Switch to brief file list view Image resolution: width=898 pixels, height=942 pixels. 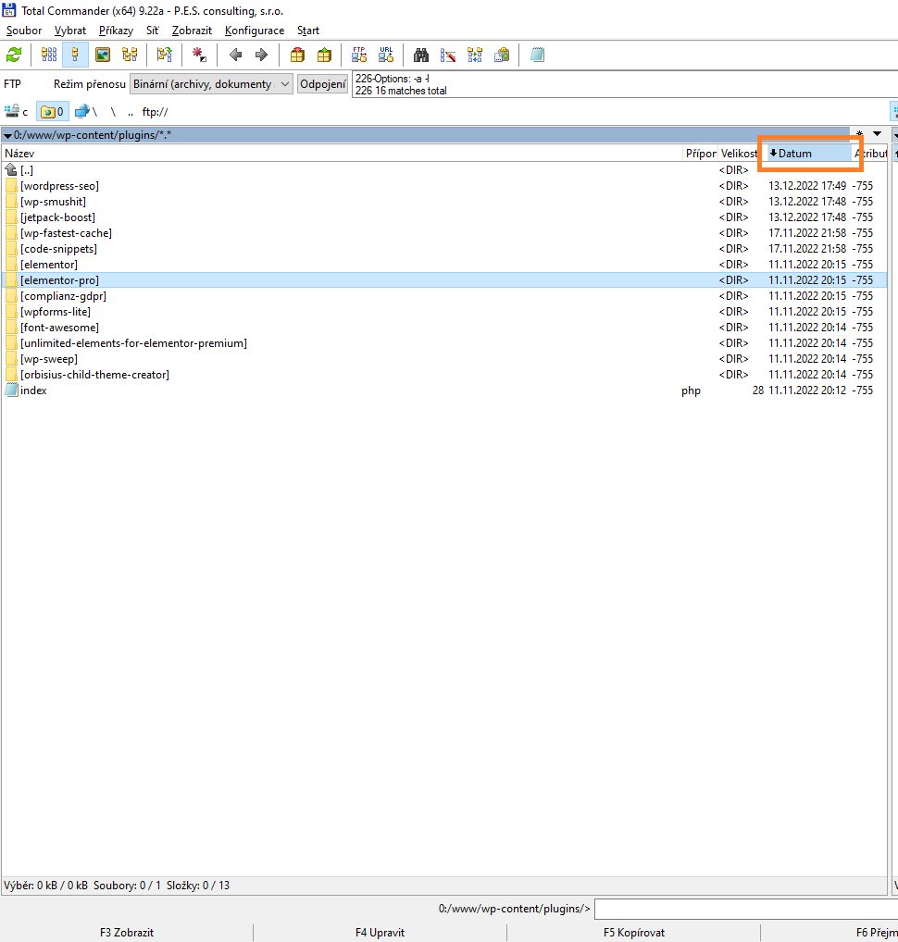[49, 56]
